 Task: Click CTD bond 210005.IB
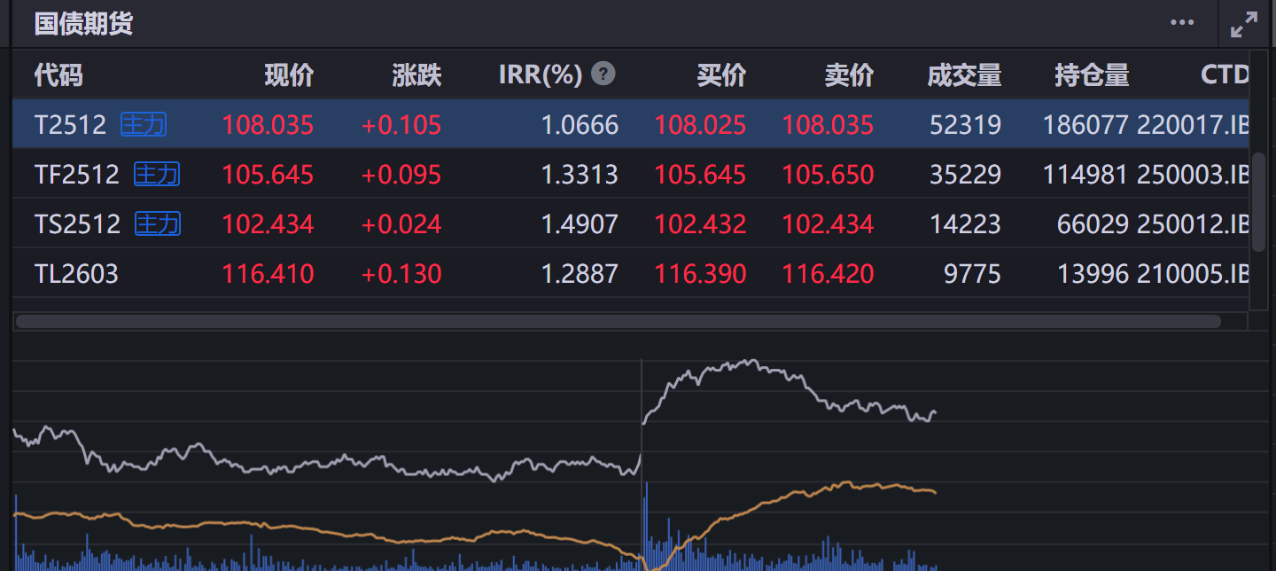[x=1193, y=273]
